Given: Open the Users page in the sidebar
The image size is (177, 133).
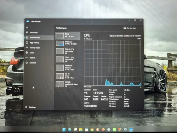Looking at the screenshot, I should point(39,52).
